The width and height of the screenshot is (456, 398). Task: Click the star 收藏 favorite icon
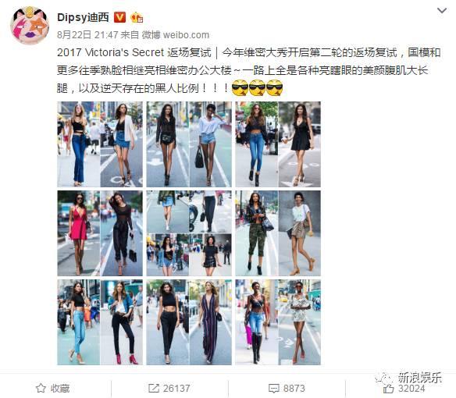coord(41,388)
